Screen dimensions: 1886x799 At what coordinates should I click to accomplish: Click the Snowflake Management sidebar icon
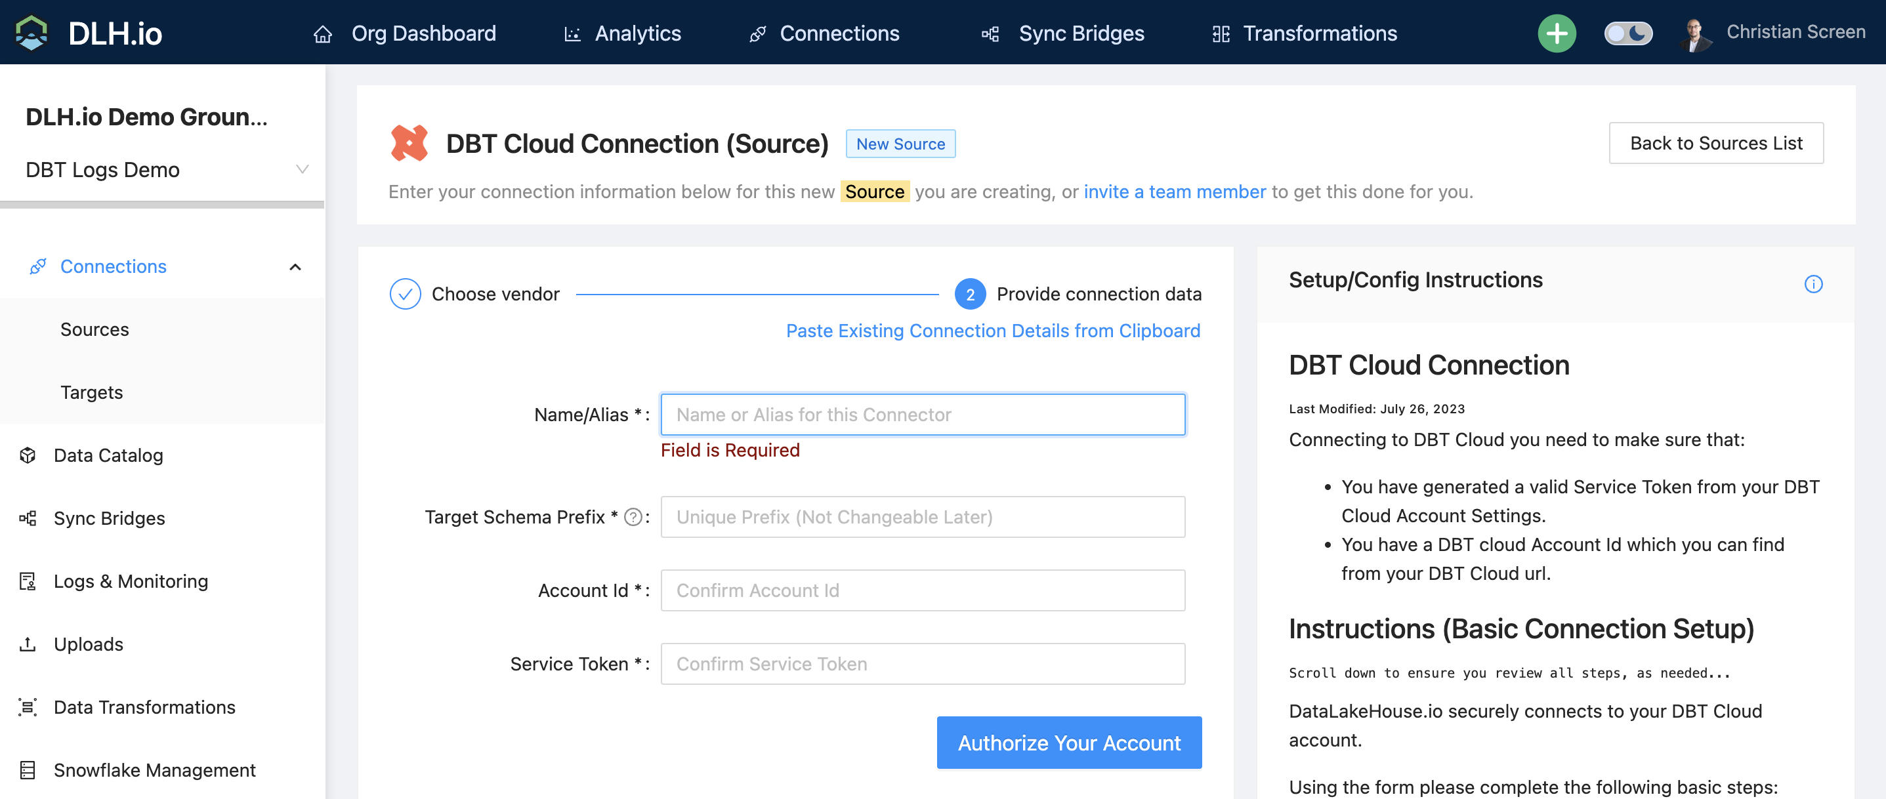28,769
